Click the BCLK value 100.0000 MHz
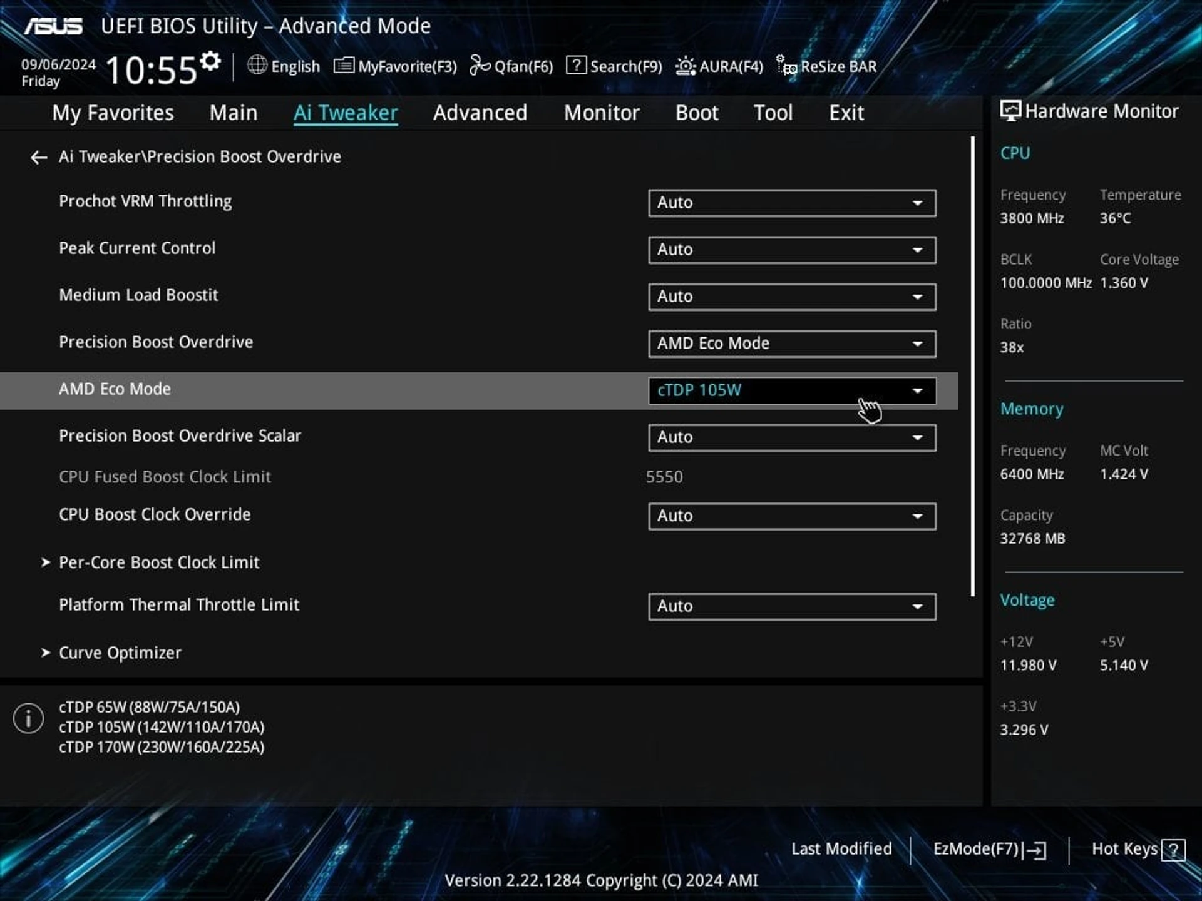This screenshot has width=1202, height=901. pos(1045,283)
